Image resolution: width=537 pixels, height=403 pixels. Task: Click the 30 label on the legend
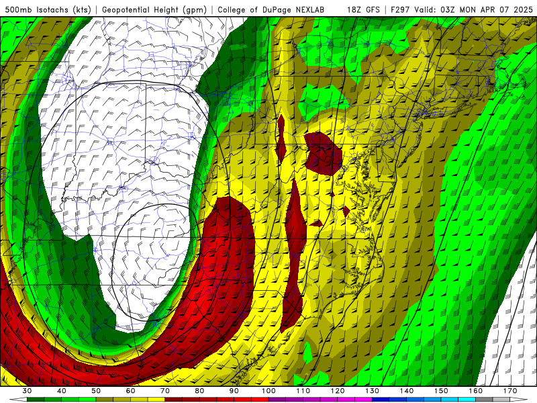(27, 391)
